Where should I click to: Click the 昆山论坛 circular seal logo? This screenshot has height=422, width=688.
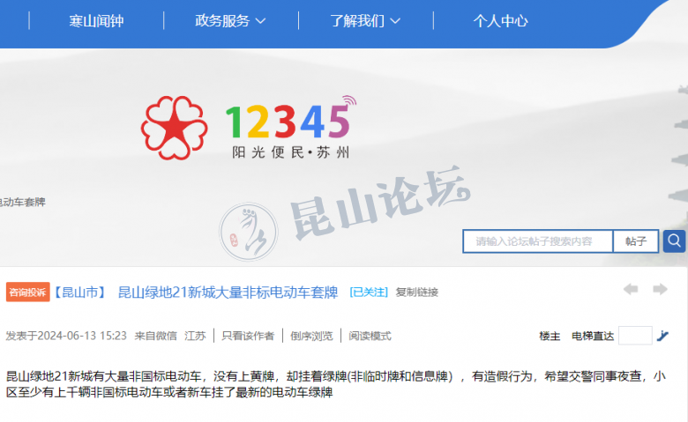pyautogui.click(x=249, y=232)
